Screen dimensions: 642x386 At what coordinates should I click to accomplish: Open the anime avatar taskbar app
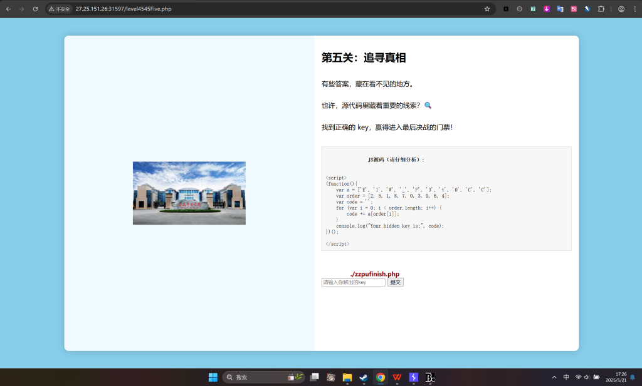point(331,377)
